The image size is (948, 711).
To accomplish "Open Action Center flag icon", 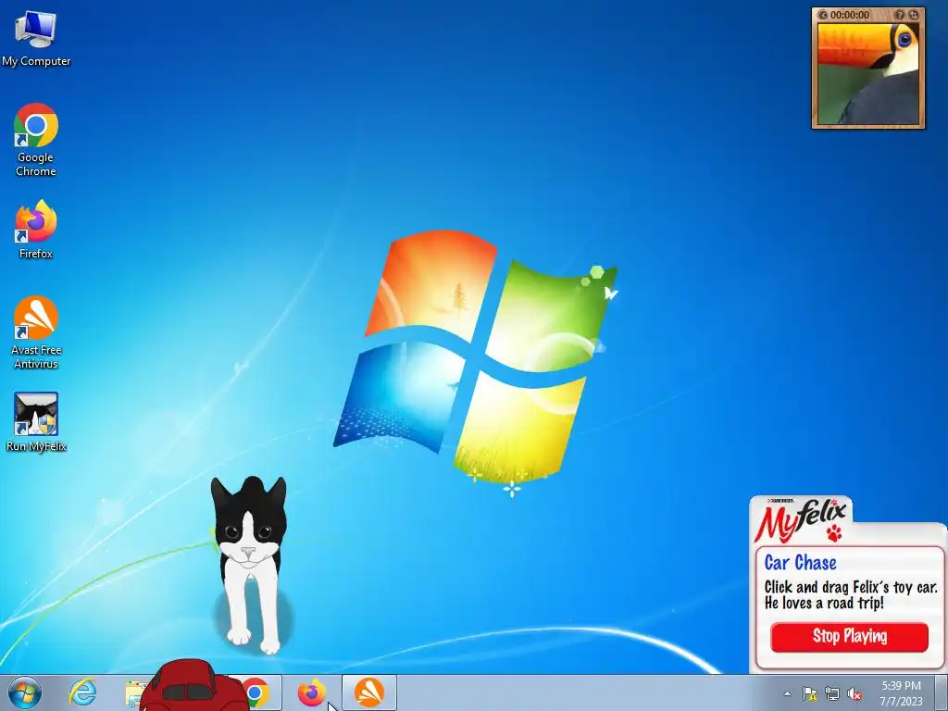I will (809, 694).
